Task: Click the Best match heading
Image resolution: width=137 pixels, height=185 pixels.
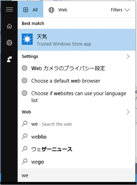Action: [x=33, y=24]
